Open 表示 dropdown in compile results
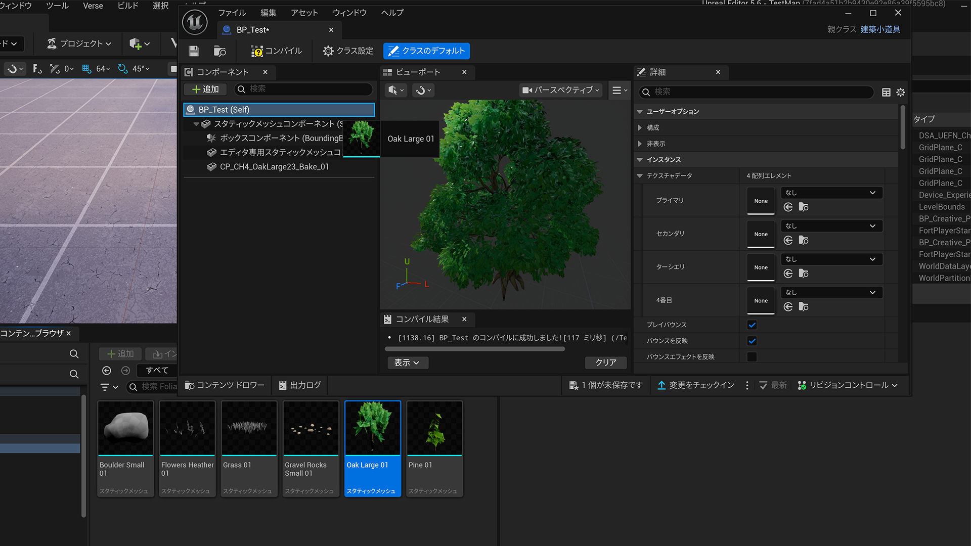 (408, 362)
